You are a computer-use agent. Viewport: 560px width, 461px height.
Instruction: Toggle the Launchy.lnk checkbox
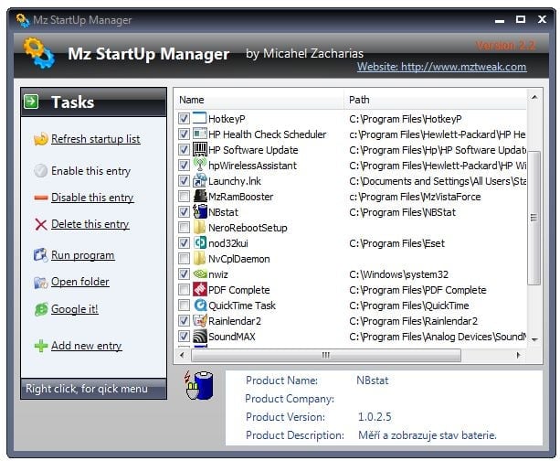(184, 180)
